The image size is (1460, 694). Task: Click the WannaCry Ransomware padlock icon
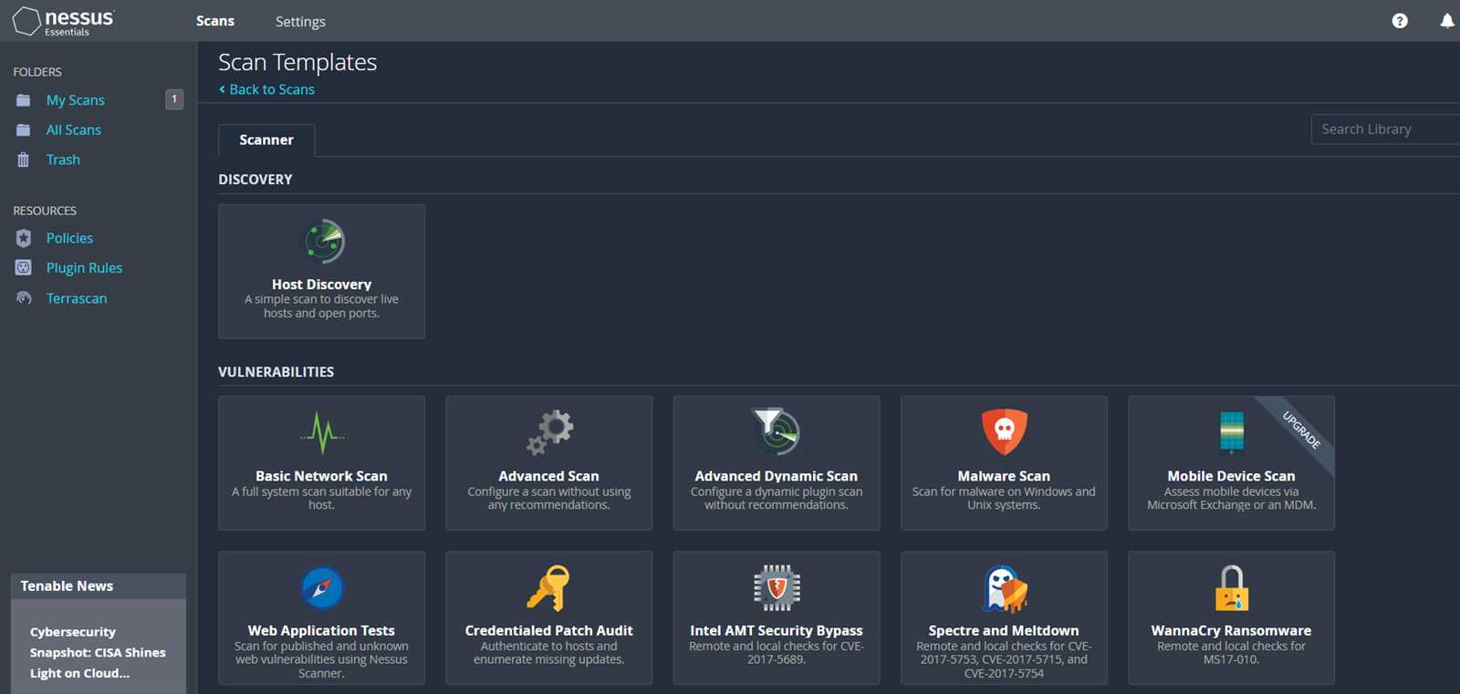tap(1232, 588)
